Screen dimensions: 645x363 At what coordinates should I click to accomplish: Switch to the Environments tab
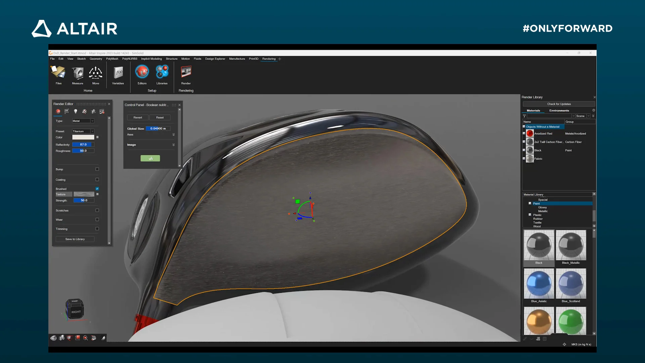tap(559, 110)
